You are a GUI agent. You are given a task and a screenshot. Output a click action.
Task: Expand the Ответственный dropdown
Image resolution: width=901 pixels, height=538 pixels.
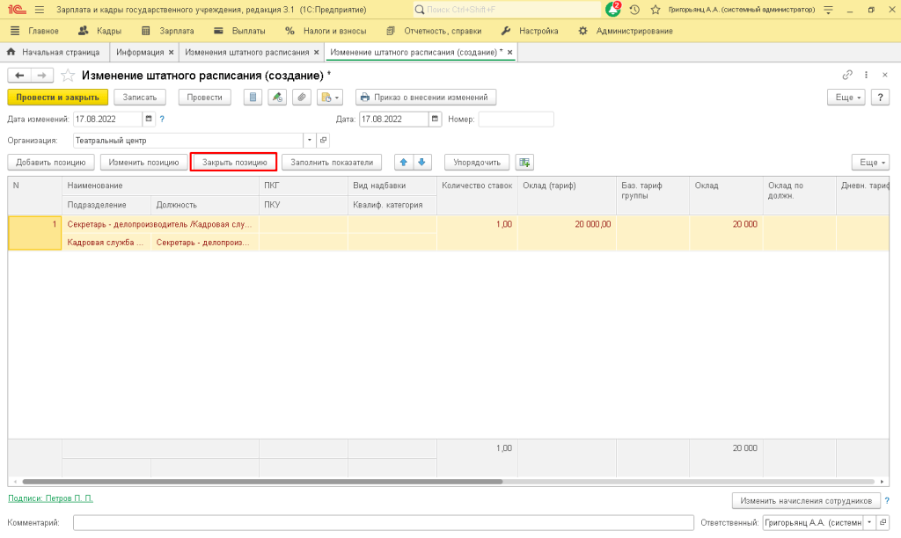point(870,522)
